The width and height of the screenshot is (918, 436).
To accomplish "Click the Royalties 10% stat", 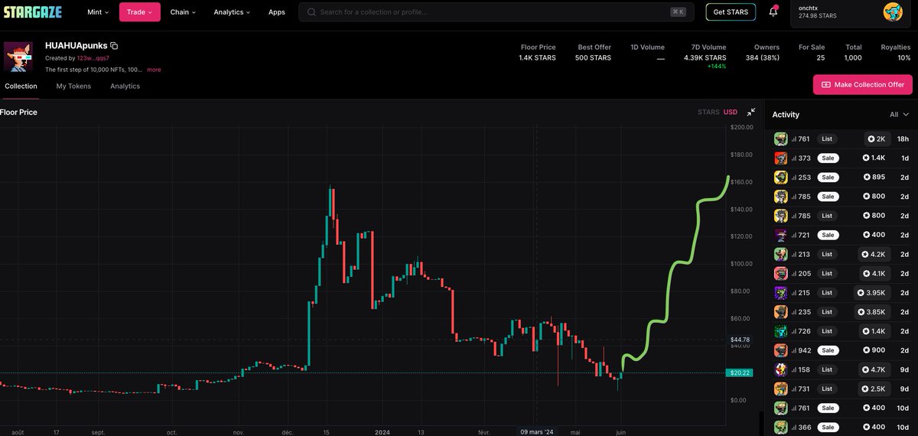I will (896, 53).
